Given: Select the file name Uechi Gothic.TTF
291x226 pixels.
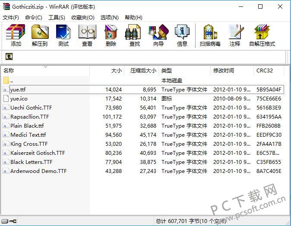Looking at the screenshot, I should [31, 108].
